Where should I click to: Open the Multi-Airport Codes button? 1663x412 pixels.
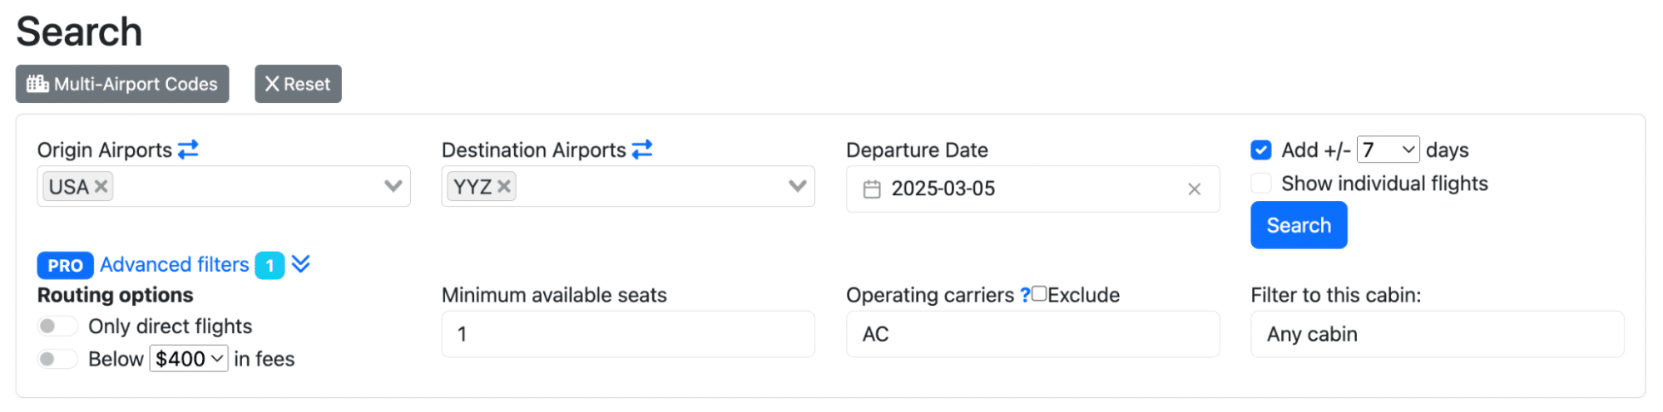point(122,84)
